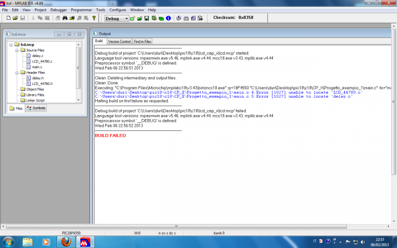
Task: Click the yellow question mark Help icon
Action: [94, 18]
